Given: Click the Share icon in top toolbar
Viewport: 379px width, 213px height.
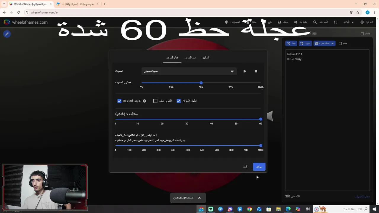Looking at the screenshot, I should 296,22.
